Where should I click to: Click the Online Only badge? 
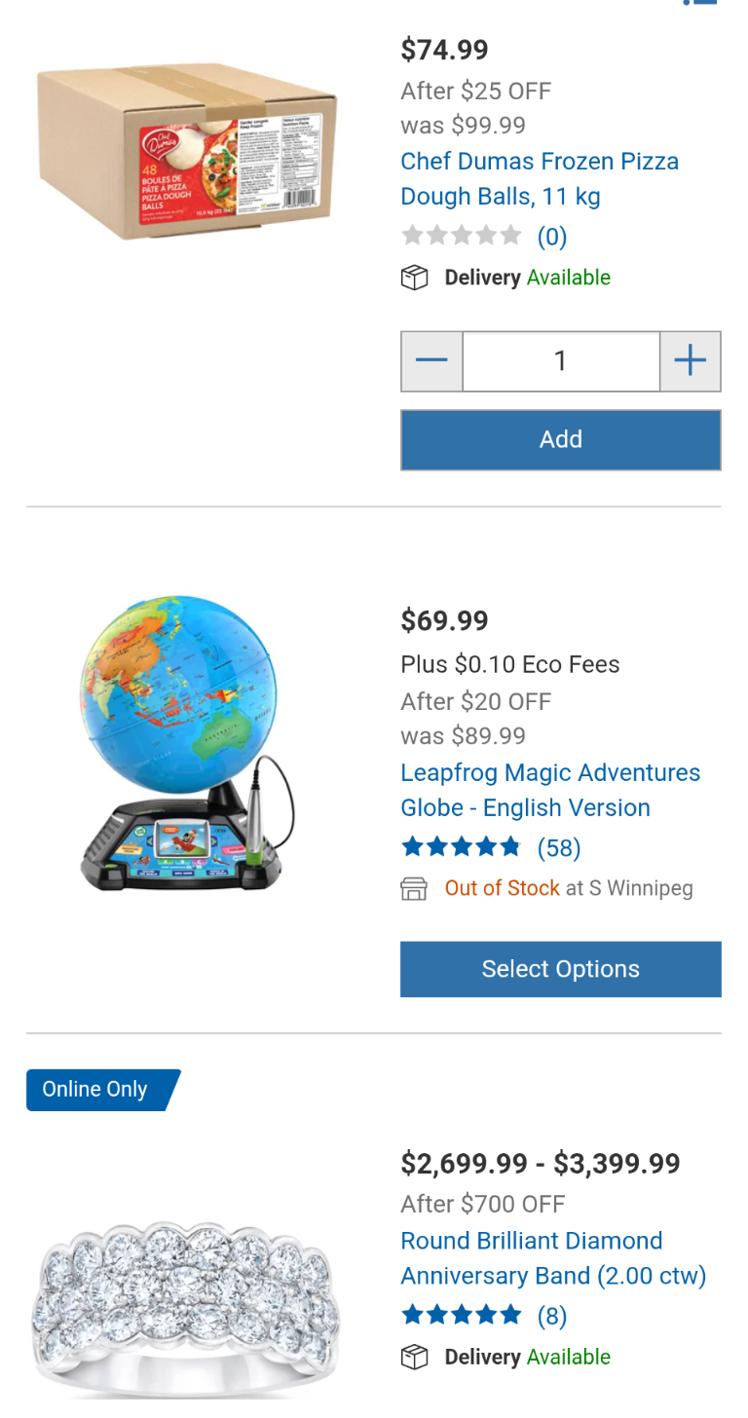(99, 1090)
